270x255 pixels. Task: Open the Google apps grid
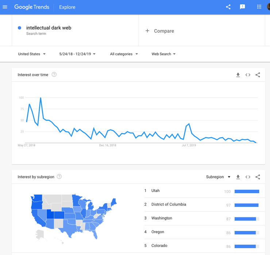point(259,7)
